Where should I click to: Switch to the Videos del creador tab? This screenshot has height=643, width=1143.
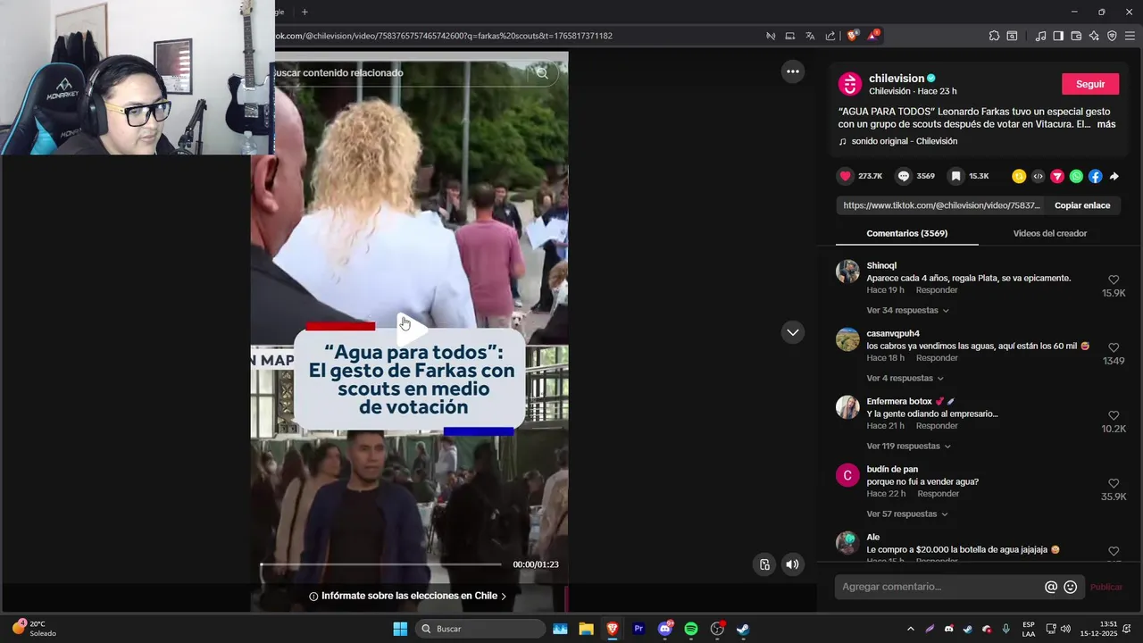tap(1049, 233)
